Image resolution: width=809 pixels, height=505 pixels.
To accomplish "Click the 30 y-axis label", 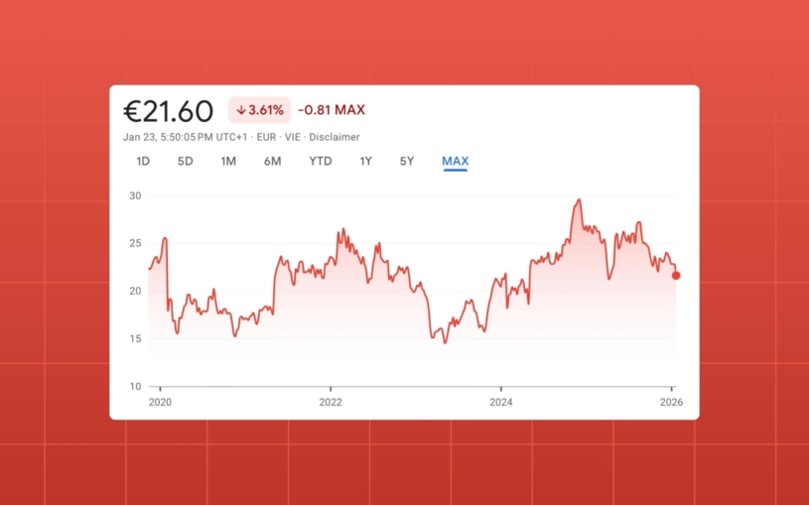I will (135, 195).
